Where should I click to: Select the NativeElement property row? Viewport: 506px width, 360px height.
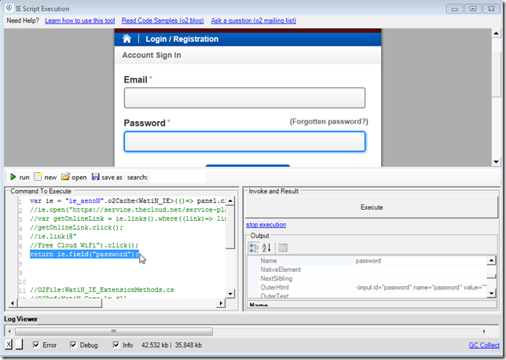pos(367,270)
